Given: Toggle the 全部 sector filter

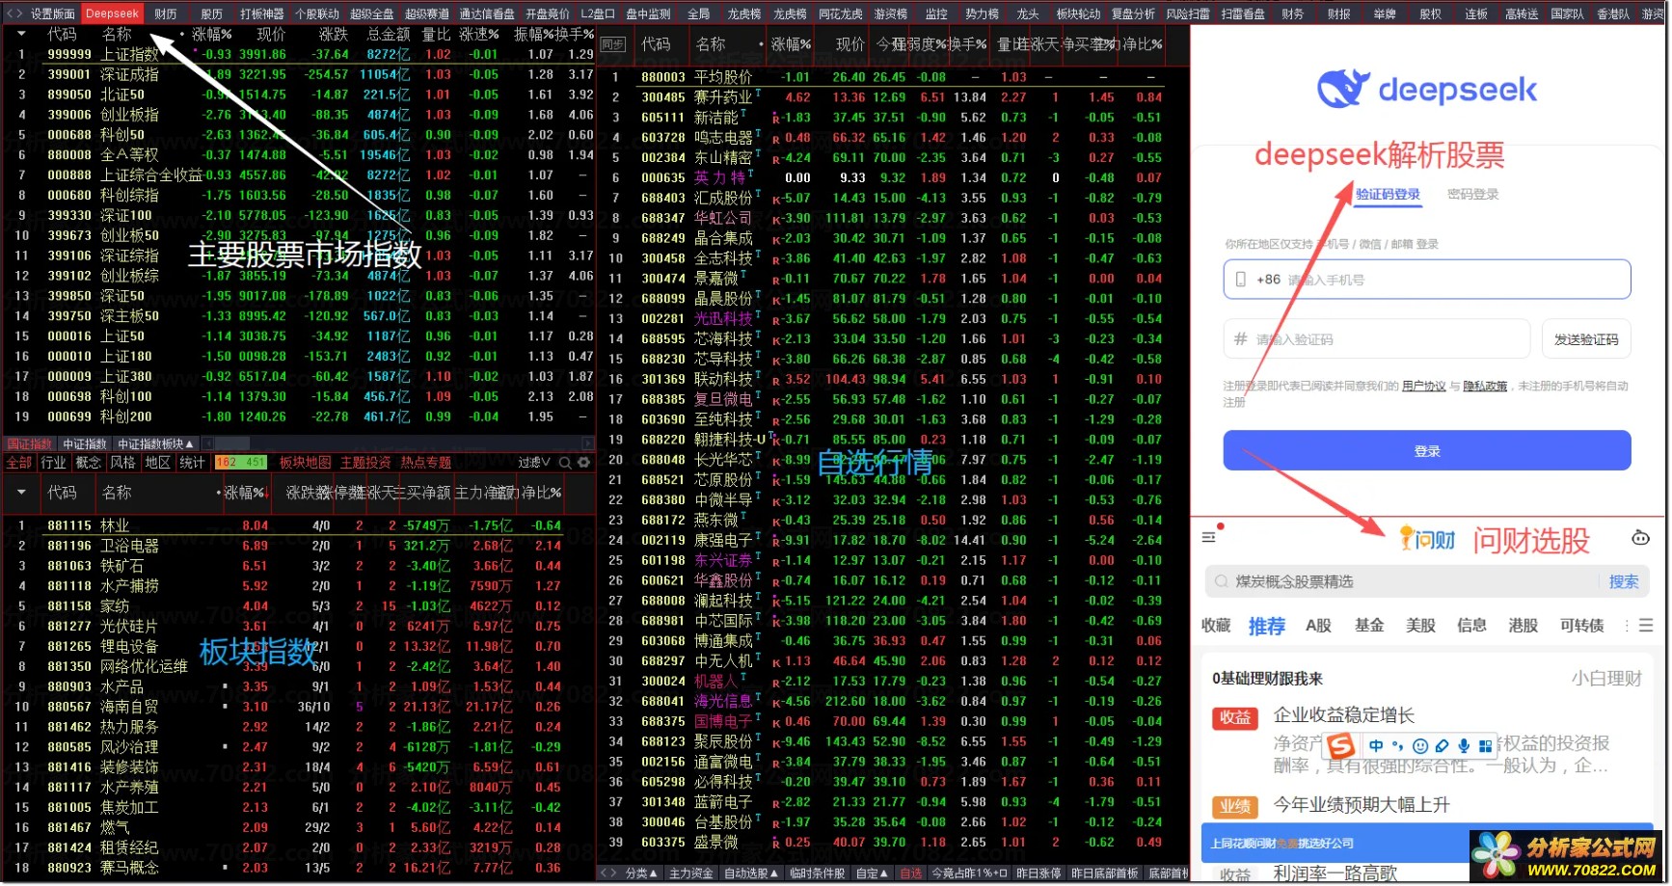Looking at the screenshot, I should point(19,463).
